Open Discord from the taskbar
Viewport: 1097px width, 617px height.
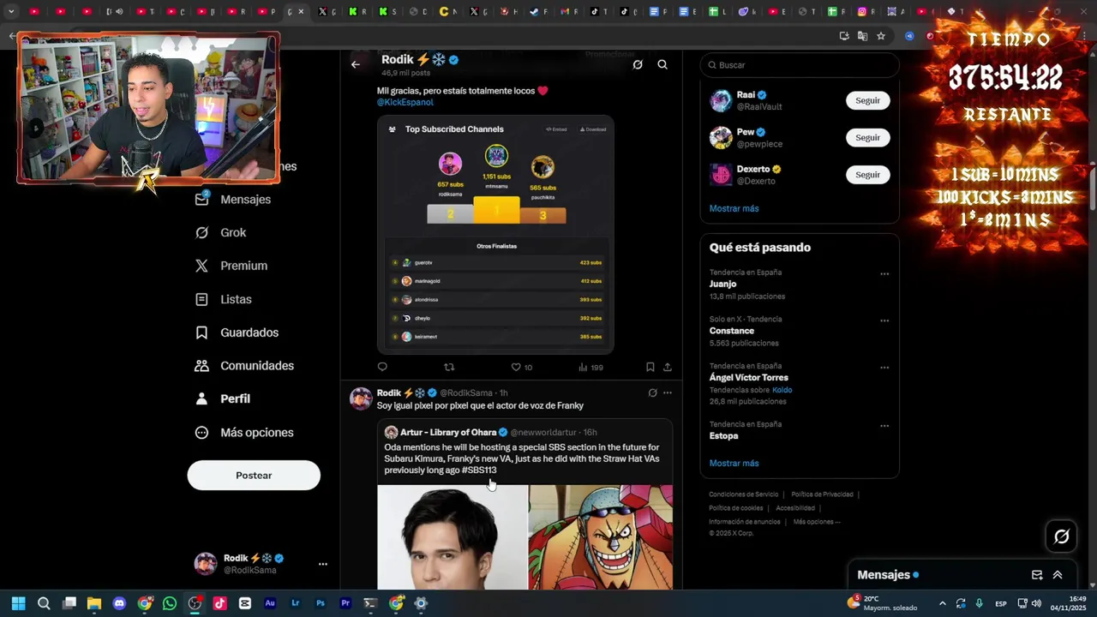[x=119, y=603]
